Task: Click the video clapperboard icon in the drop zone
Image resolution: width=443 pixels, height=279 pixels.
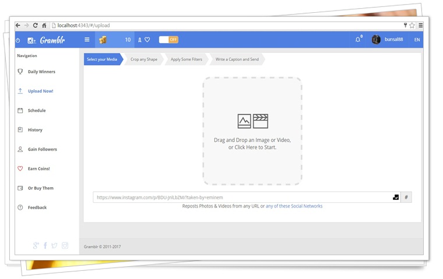Action: point(261,121)
